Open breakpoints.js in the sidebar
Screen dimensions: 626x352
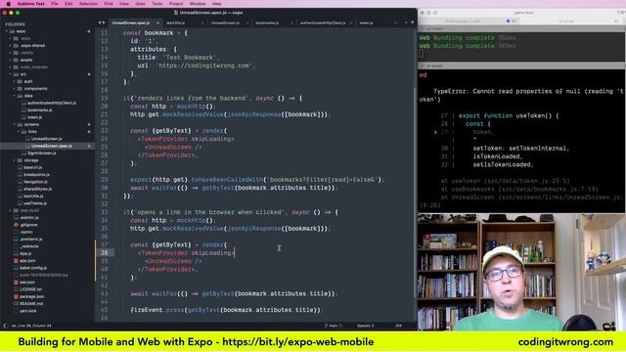36,175
